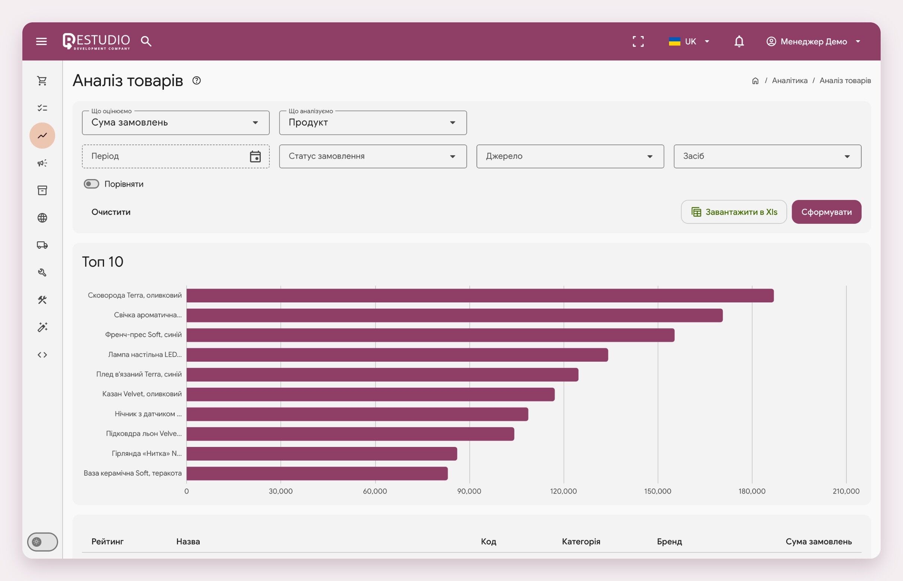Image resolution: width=903 pixels, height=581 pixels.
Task: Open the checklist tasks sidebar icon
Action: [42, 108]
